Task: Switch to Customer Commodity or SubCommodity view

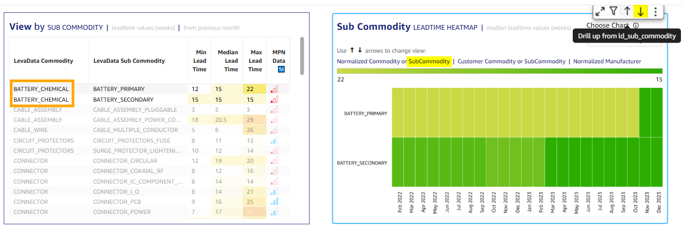Action: click(x=511, y=61)
